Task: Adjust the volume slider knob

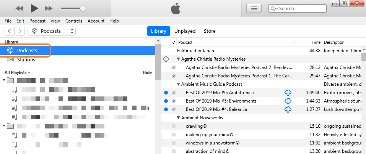Action: click(83, 9)
